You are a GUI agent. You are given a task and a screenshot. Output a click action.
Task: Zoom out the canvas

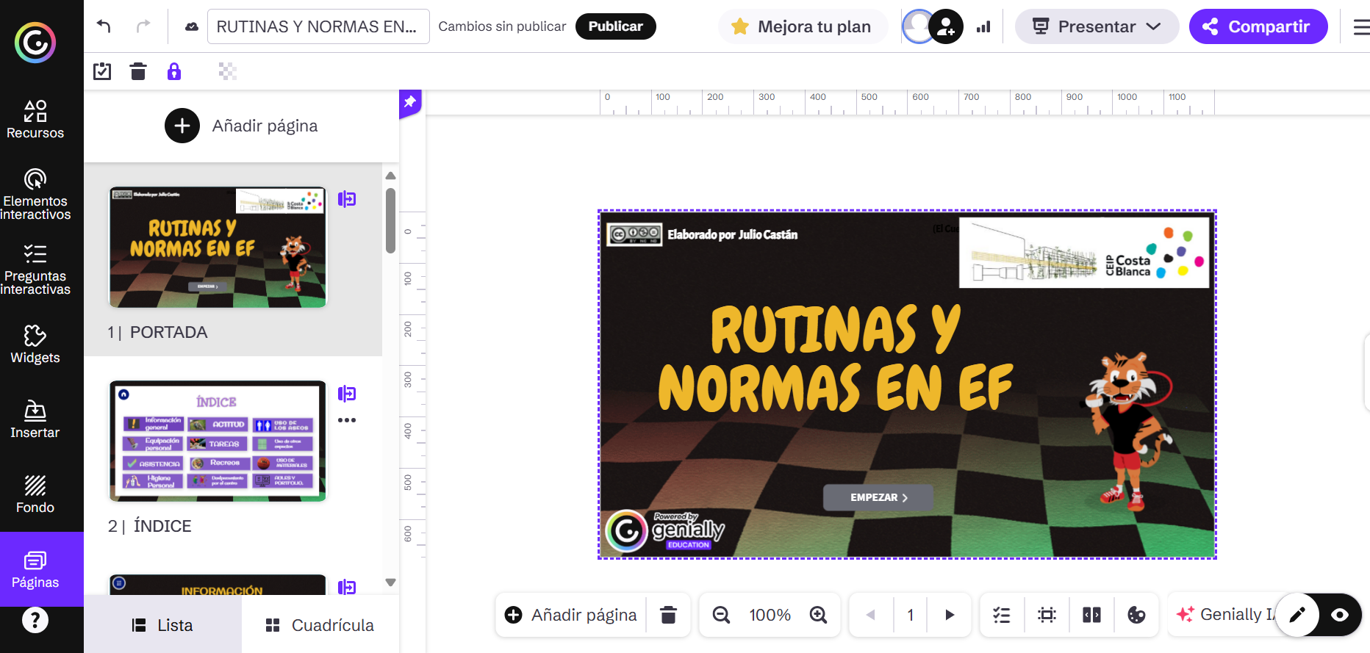722,615
